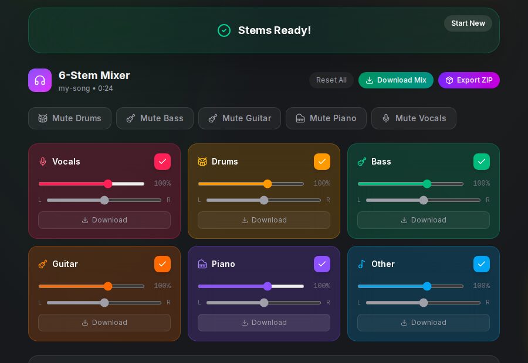The width and height of the screenshot is (528, 363).
Task: Mute Vocals with the quick button
Action: pyautogui.click(x=414, y=118)
